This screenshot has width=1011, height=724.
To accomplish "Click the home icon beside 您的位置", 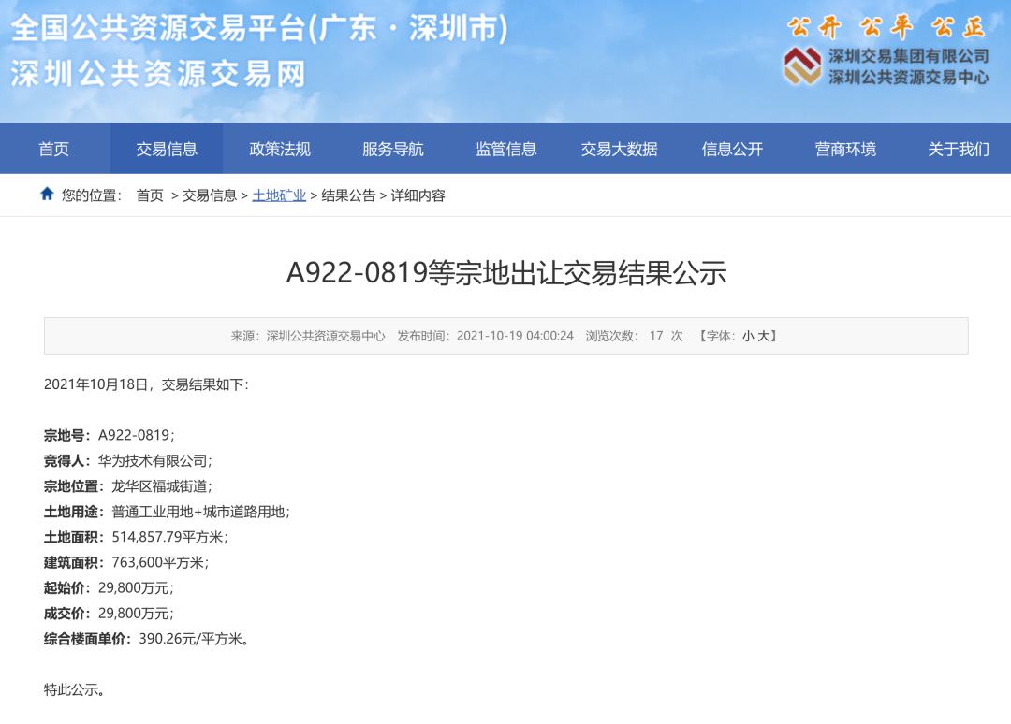I will pyautogui.click(x=47, y=195).
